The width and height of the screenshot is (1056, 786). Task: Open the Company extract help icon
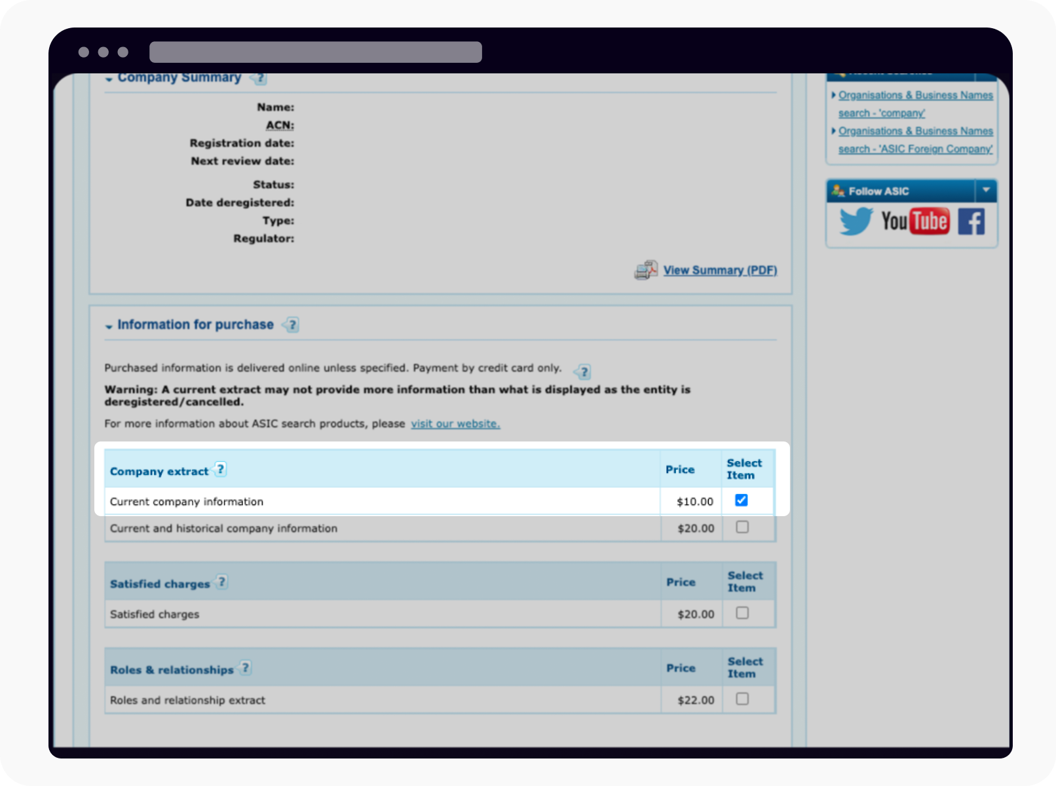click(221, 469)
